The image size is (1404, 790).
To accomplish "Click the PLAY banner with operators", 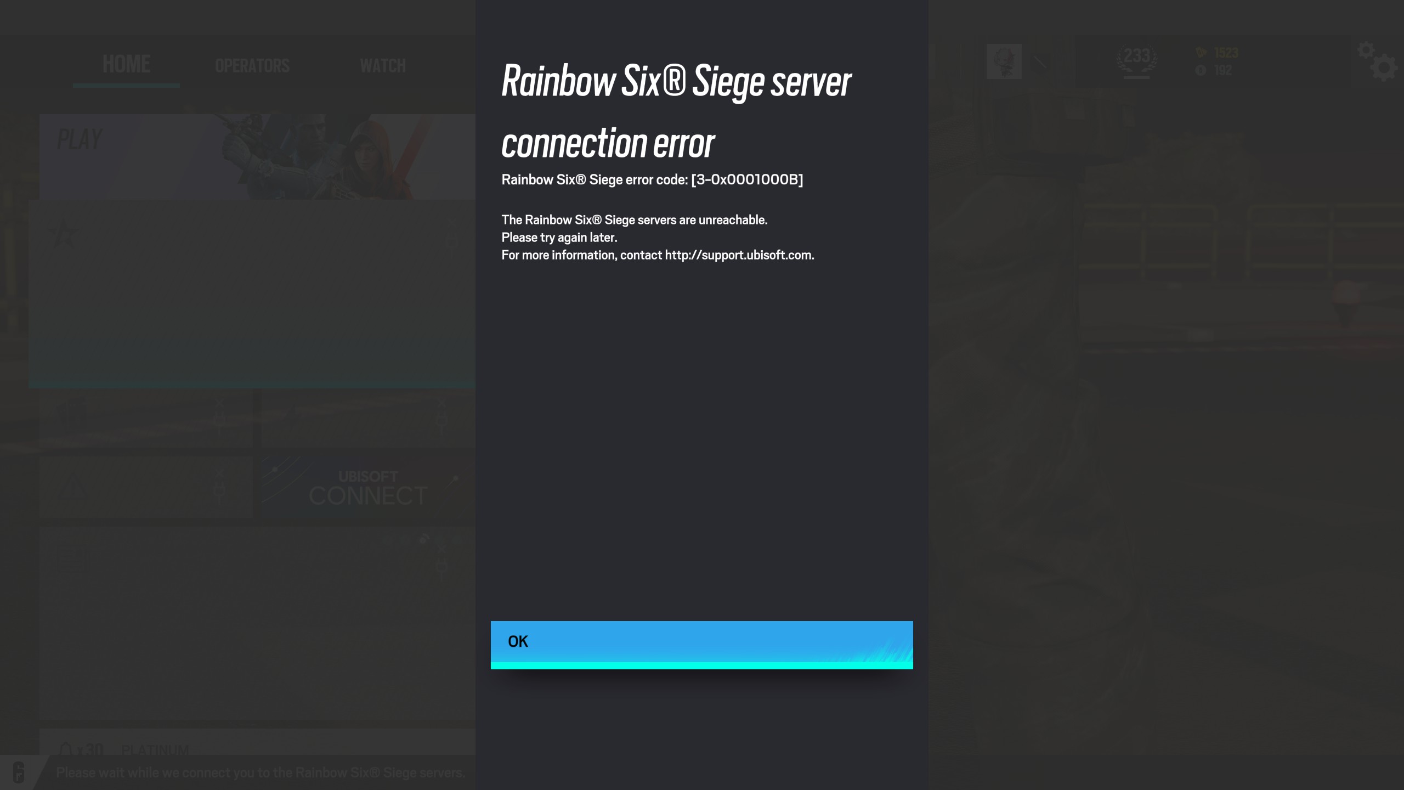I will point(257,157).
